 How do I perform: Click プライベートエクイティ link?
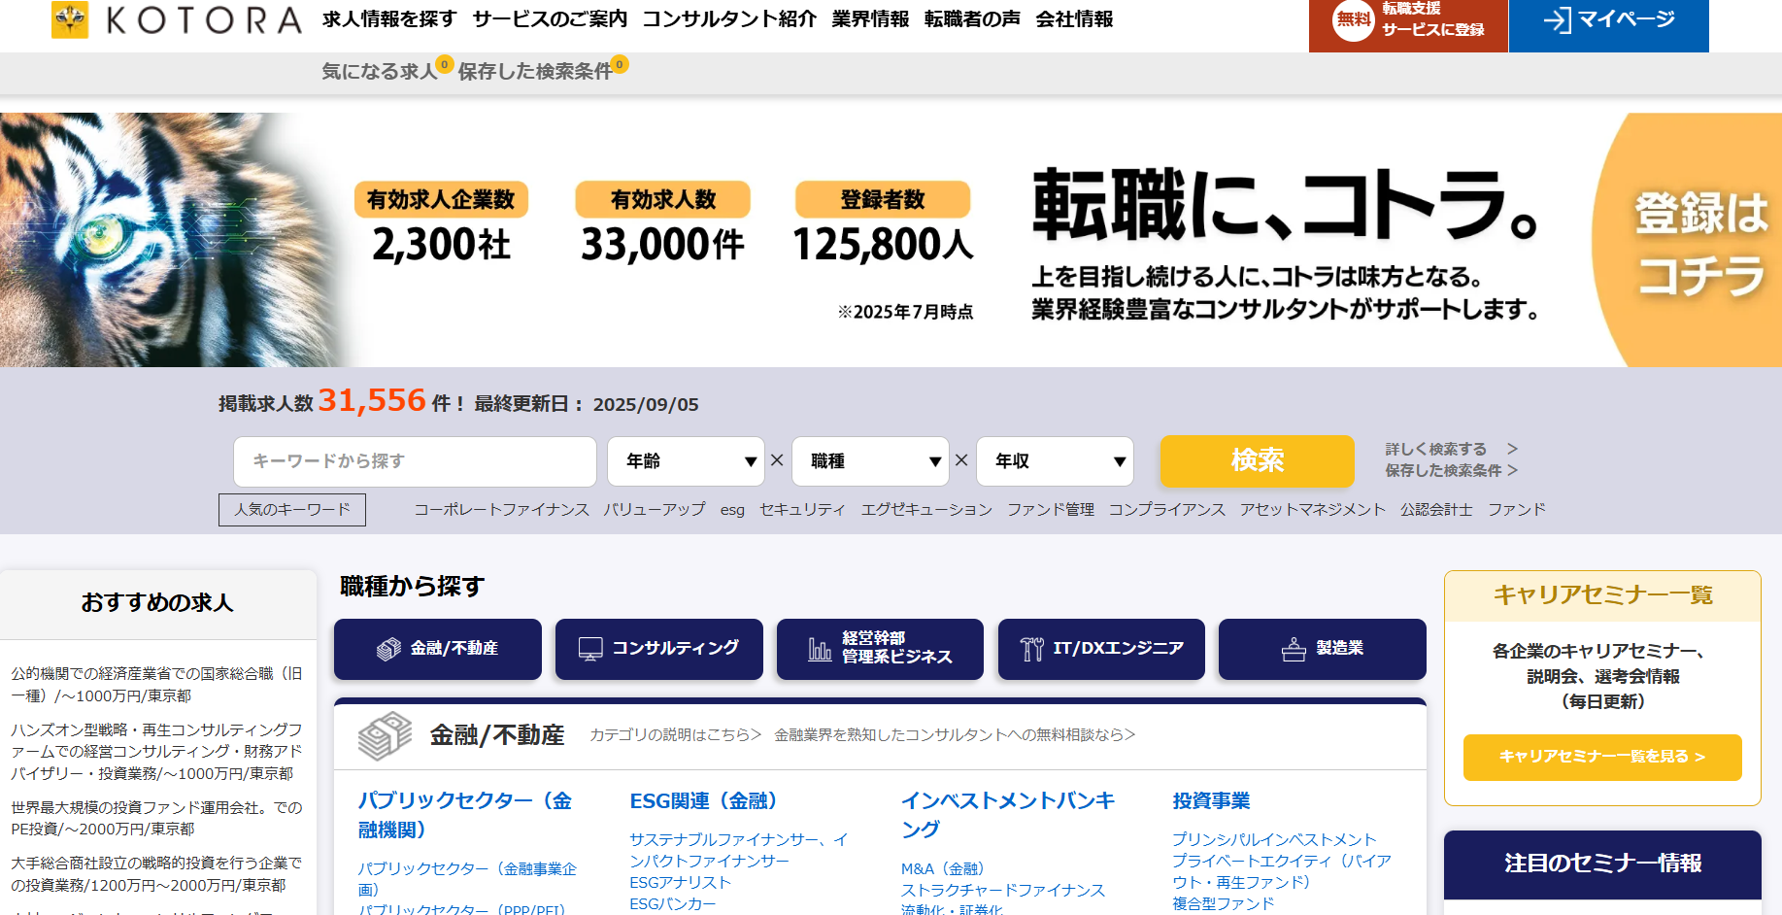tap(1281, 871)
